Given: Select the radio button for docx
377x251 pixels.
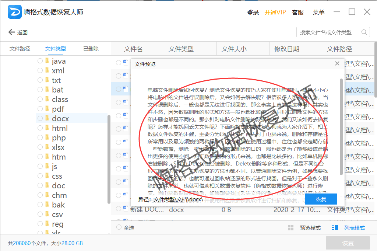Looking at the screenshot, I should (x=40, y=118).
